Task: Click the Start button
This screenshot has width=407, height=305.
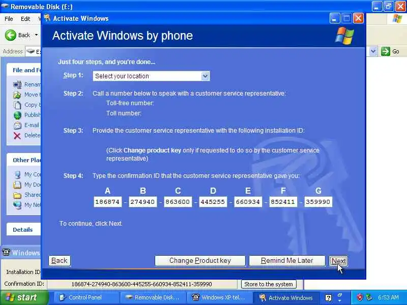Action: point(23,297)
